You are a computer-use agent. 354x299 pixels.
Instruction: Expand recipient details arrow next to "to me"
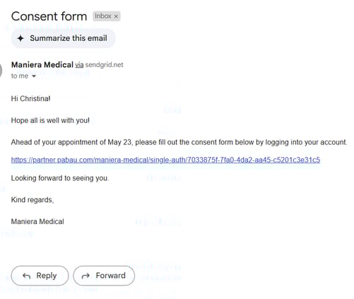(34, 76)
